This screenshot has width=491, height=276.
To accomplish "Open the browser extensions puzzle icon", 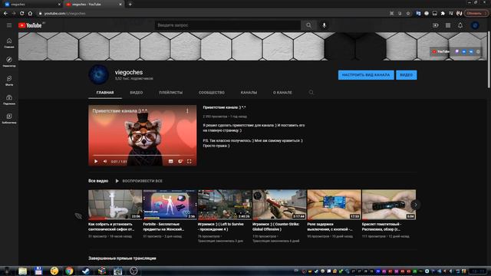I will pyautogui.click(x=443, y=14).
